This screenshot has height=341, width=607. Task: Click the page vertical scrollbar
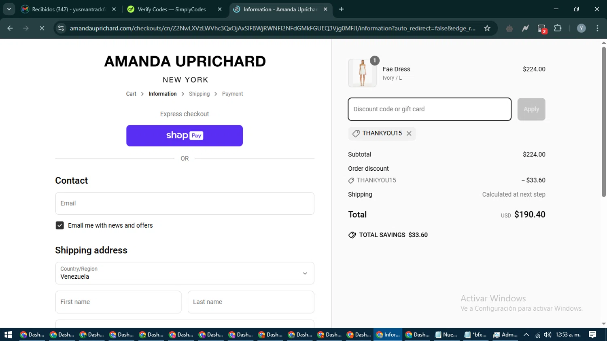tap(604, 121)
